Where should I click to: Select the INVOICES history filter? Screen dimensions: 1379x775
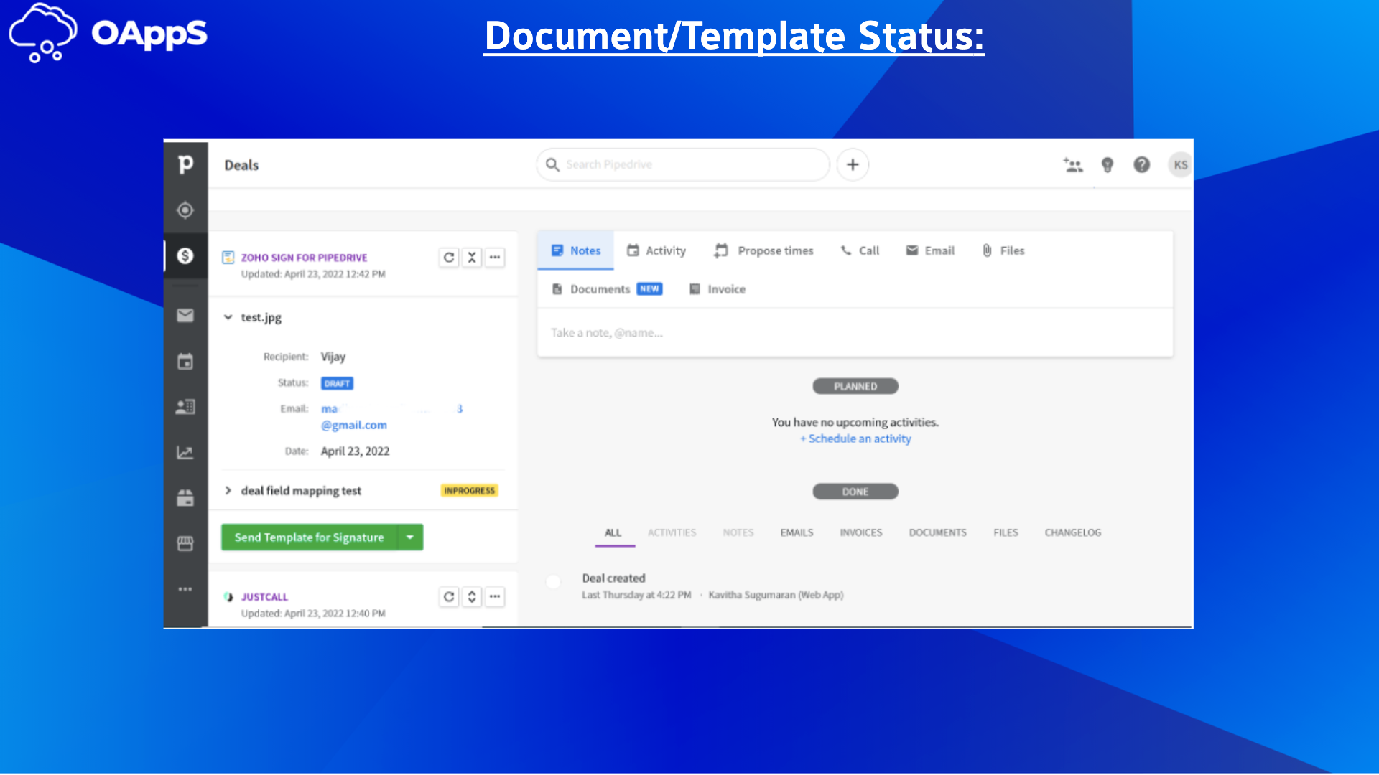pyautogui.click(x=861, y=532)
